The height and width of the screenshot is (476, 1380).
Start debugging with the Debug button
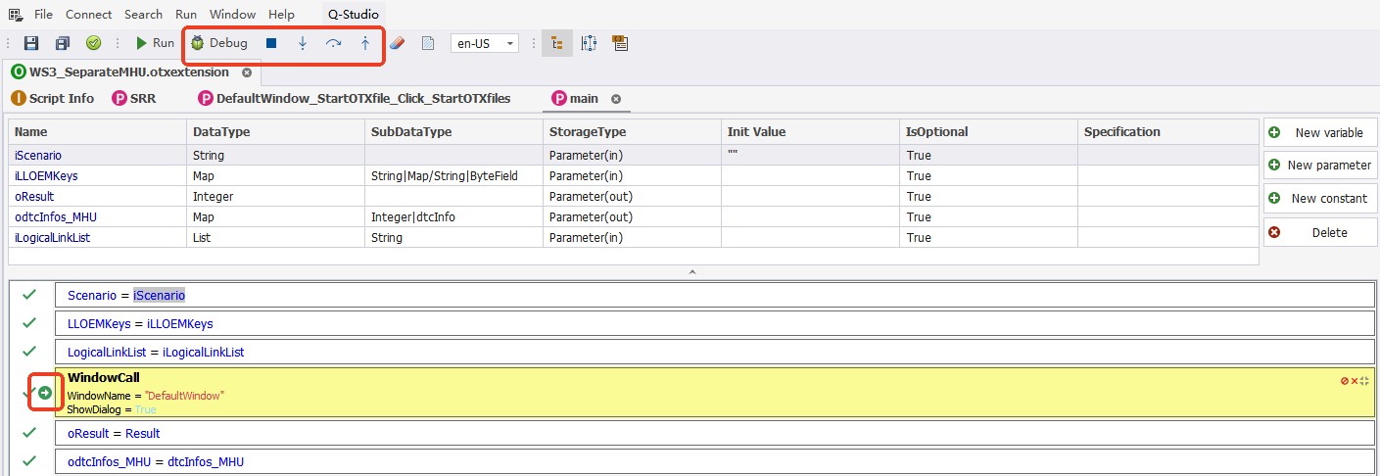[219, 43]
